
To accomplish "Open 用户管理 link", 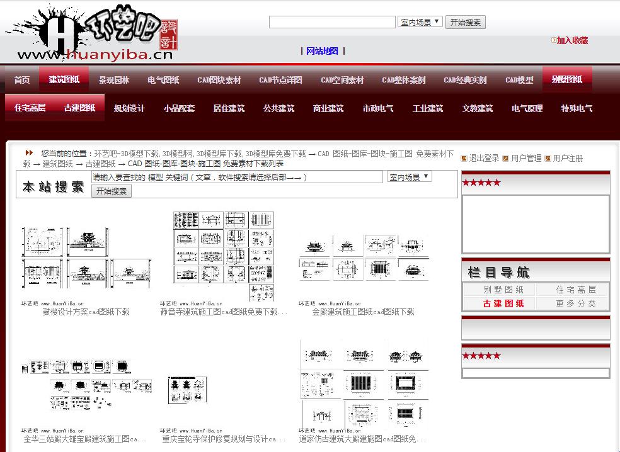I will [526, 159].
